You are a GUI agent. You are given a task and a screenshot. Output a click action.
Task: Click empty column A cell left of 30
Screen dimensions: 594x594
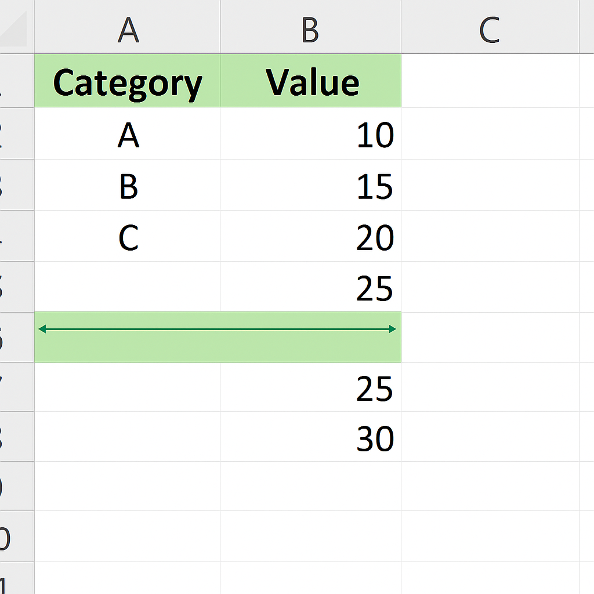click(128, 437)
